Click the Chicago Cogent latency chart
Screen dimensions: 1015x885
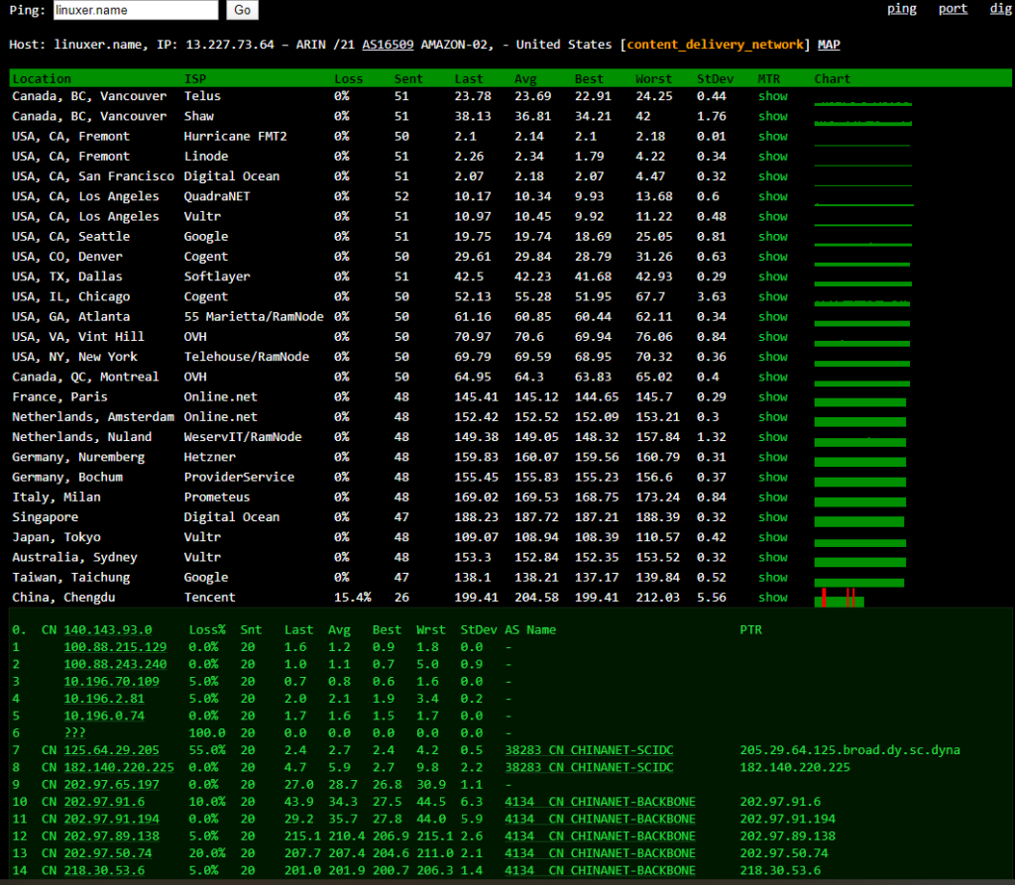pyautogui.click(x=861, y=297)
